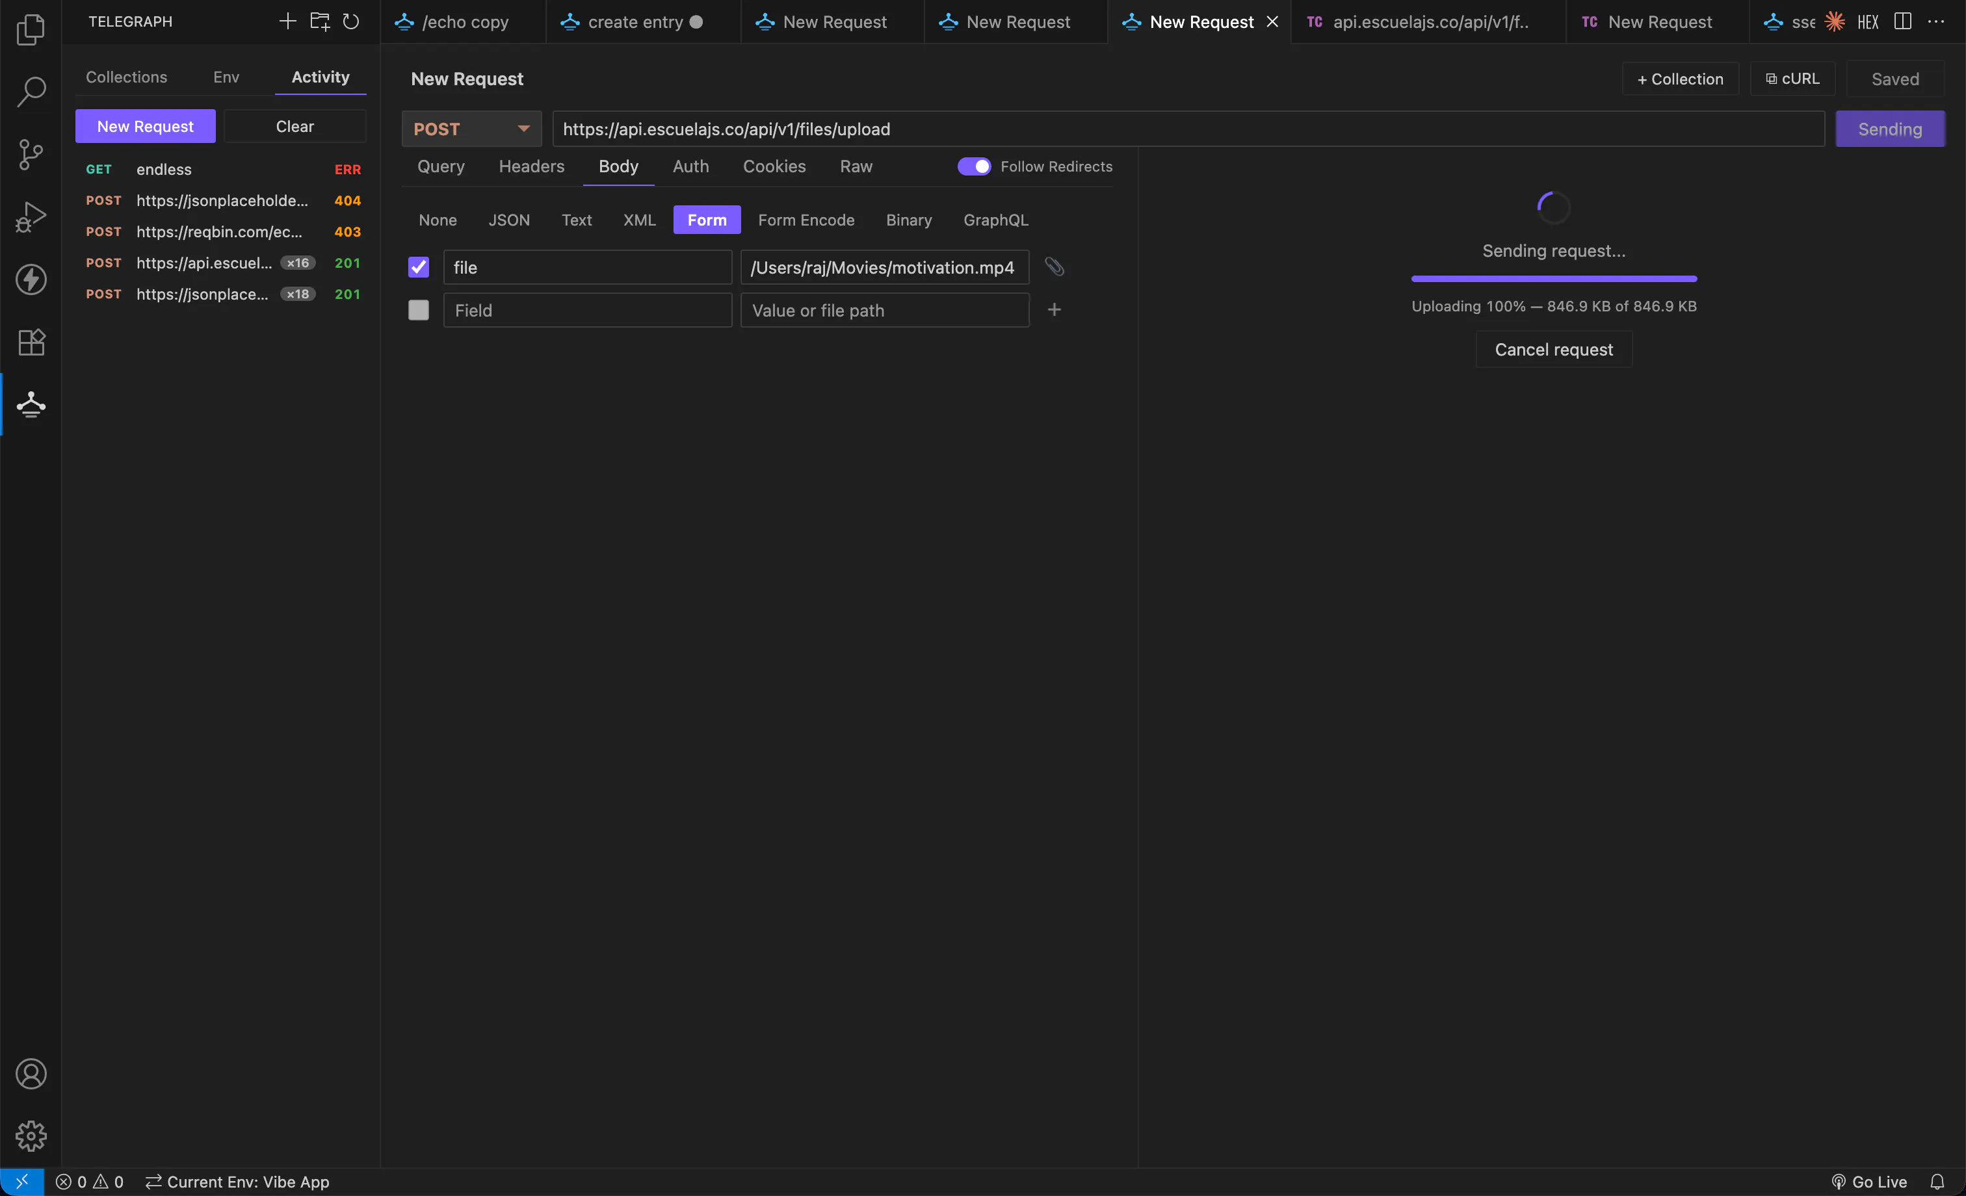
Task: Open the Auth tab
Action: pos(690,166)
